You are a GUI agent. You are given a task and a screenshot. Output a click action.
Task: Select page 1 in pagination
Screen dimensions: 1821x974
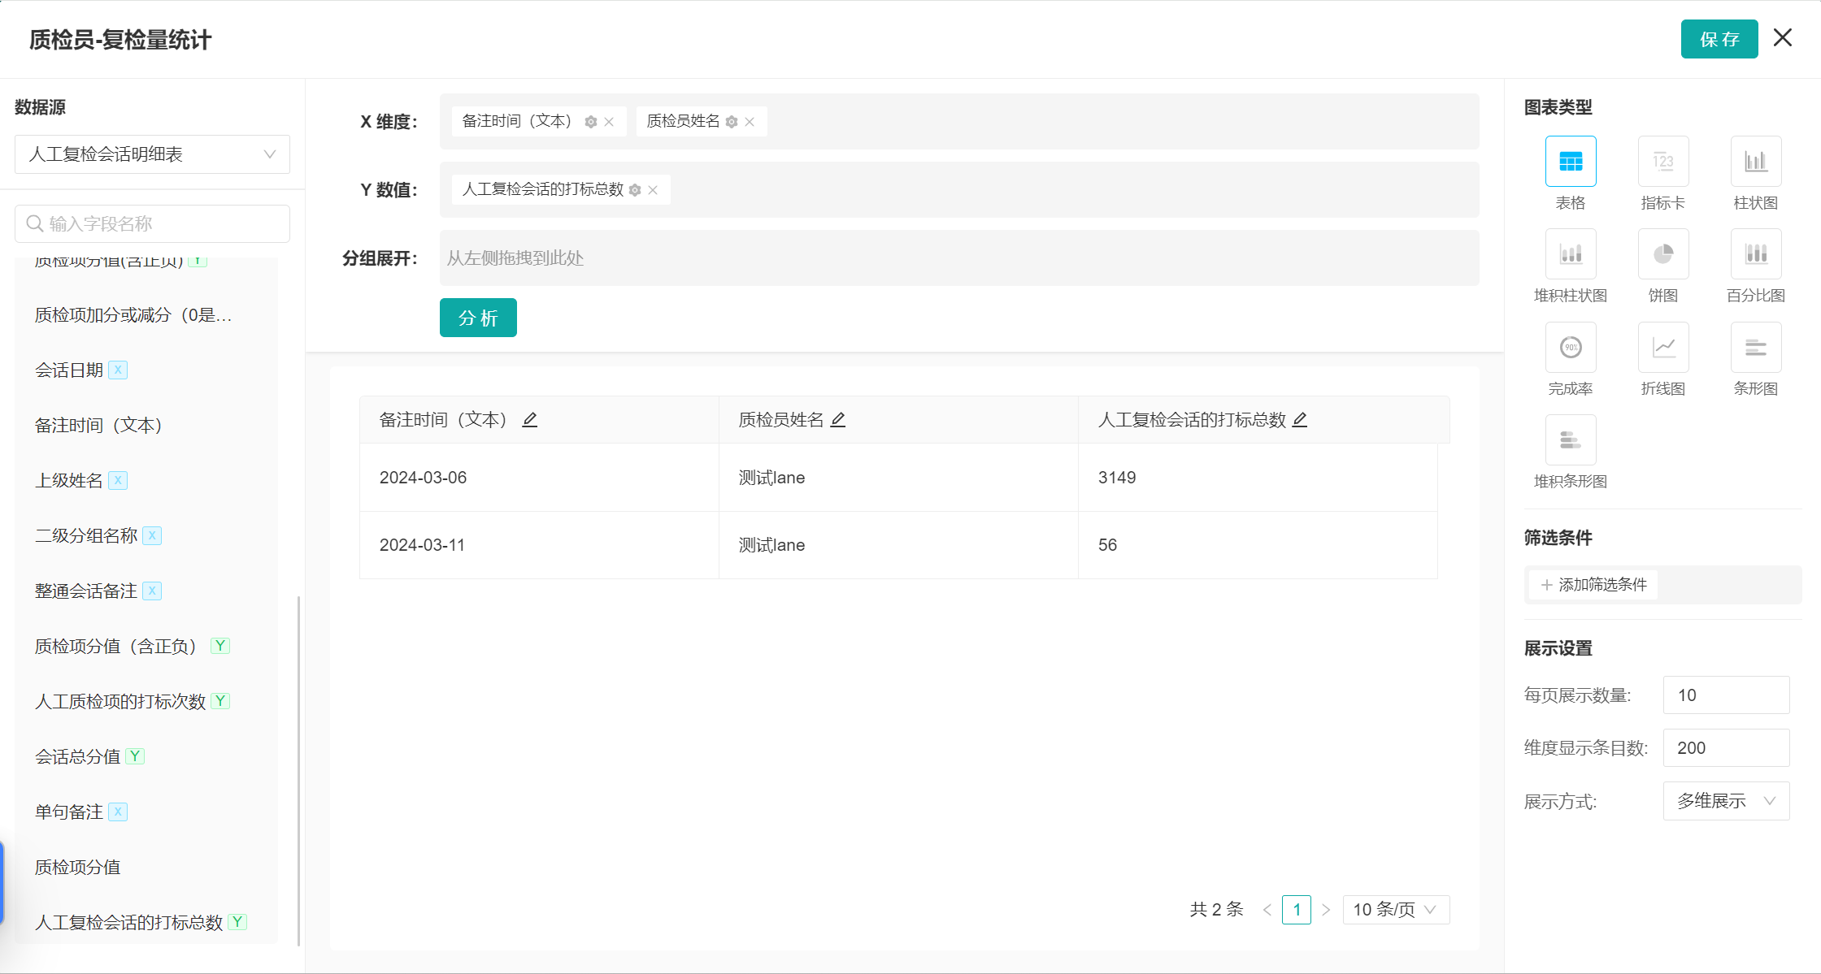[x=1297, y=910]
